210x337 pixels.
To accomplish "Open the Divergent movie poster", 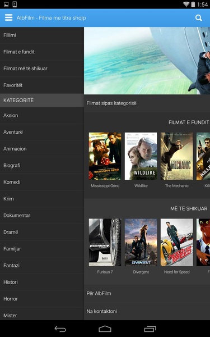I will tap(141, 243).
